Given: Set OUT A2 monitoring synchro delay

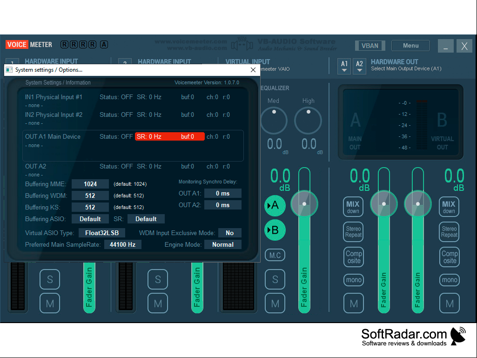Looking at the screenshot, I should (223, 205).
